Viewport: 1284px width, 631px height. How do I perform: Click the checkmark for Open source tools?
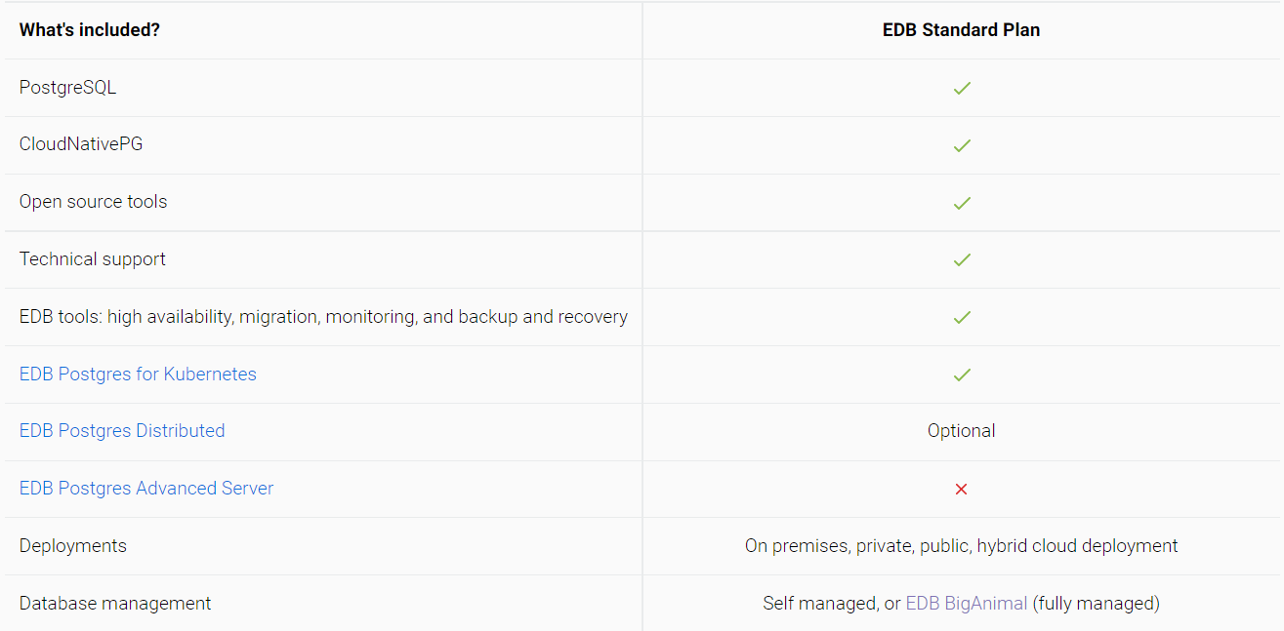click(962, 203)
